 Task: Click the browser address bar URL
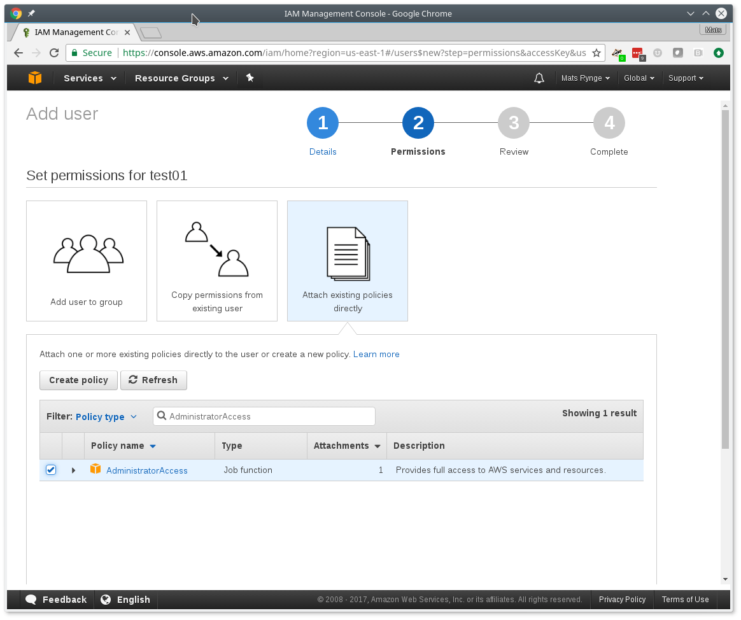(x=355, y=53)
